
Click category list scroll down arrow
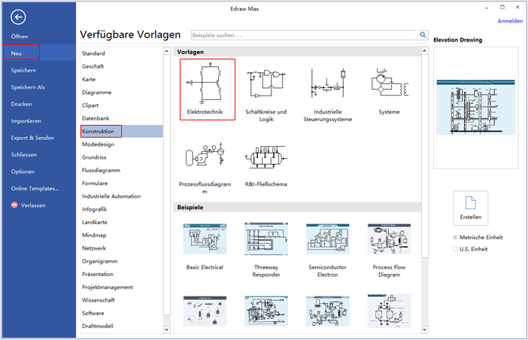[x=167, y=330]
